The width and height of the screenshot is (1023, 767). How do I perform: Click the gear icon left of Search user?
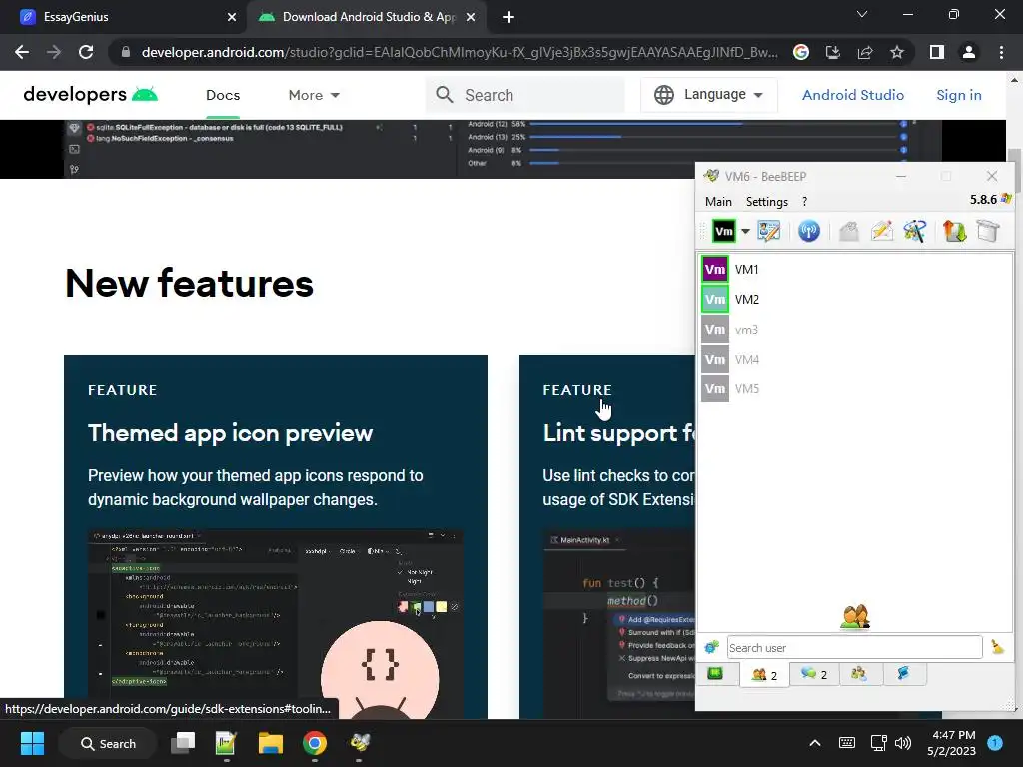pyautogui.click(x=711, y=647)
